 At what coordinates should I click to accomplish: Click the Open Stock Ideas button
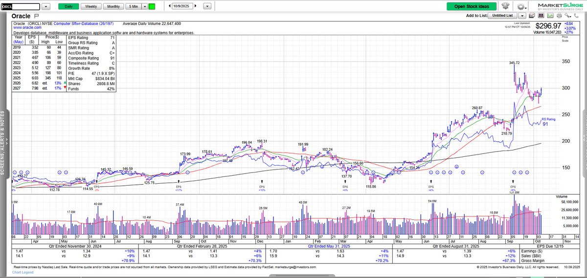pos(472,6)
